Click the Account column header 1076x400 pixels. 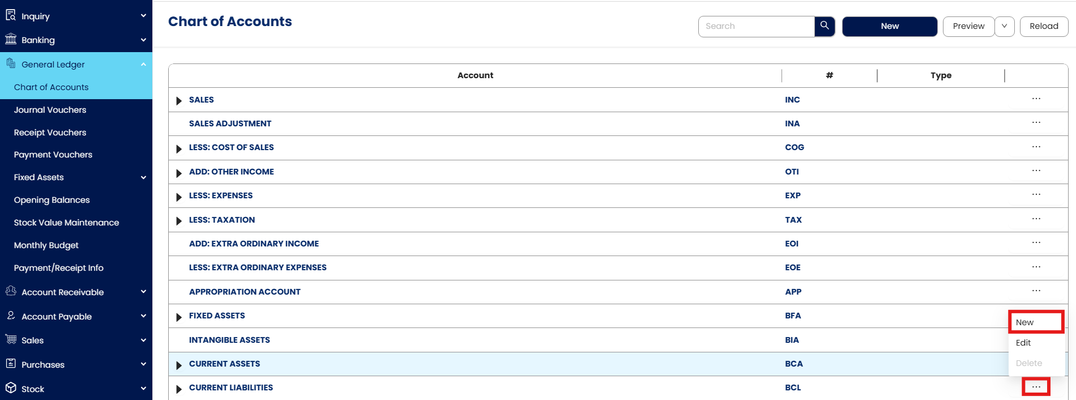click(x=475, y=75)
